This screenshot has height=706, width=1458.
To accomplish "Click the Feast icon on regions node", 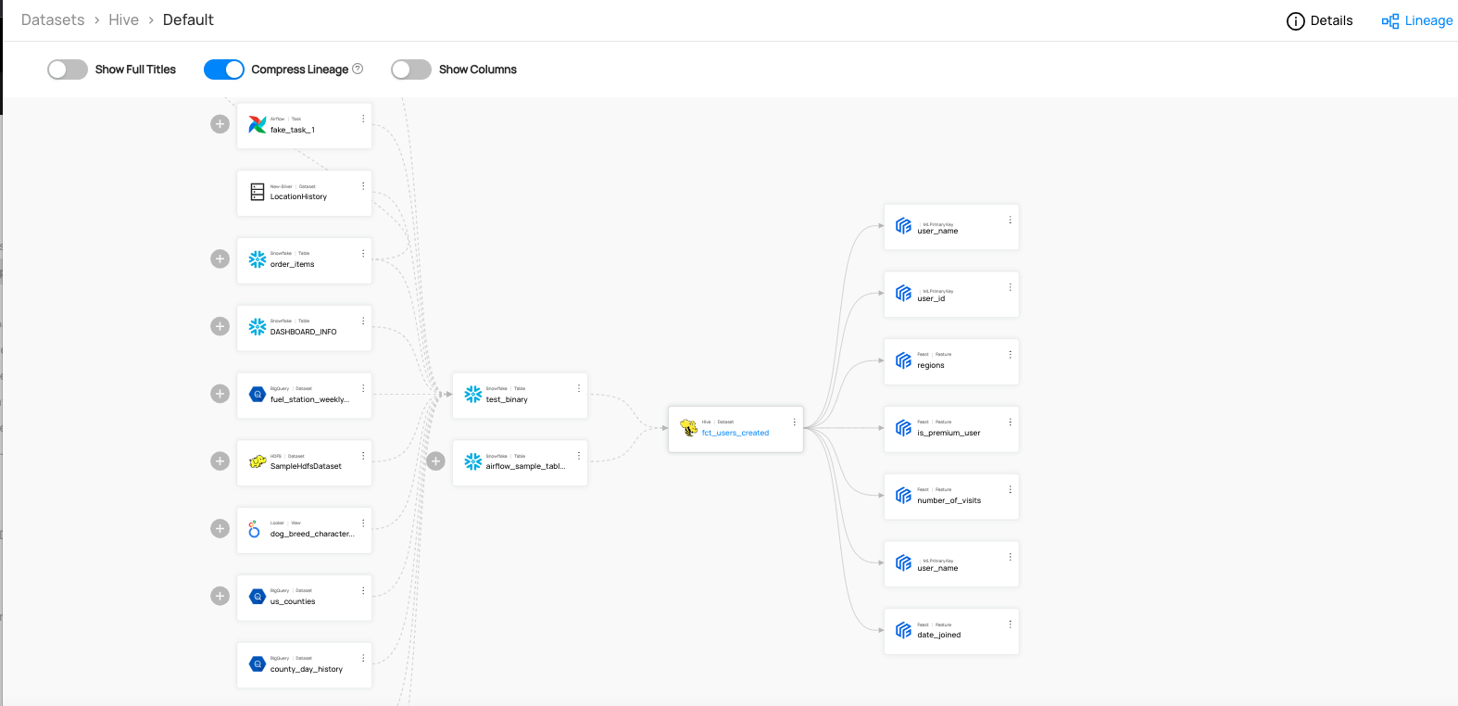I will 904,360.
